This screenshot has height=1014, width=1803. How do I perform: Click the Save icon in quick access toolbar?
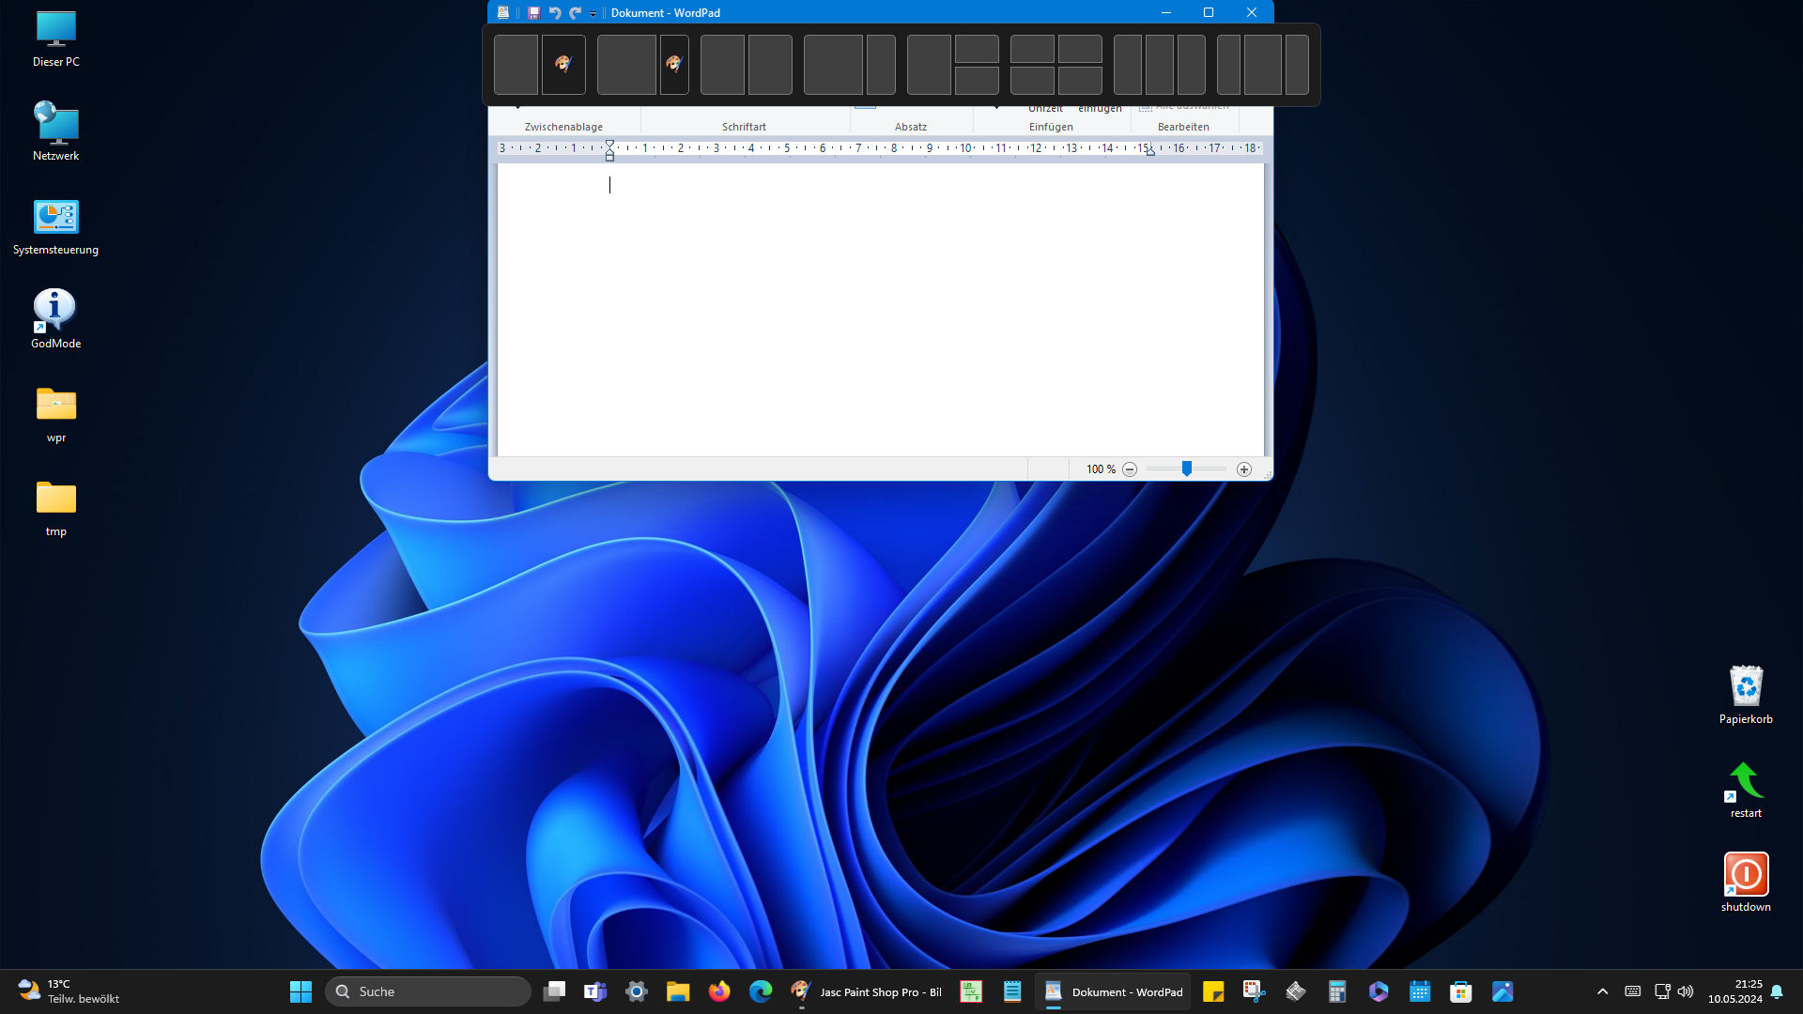533,13
